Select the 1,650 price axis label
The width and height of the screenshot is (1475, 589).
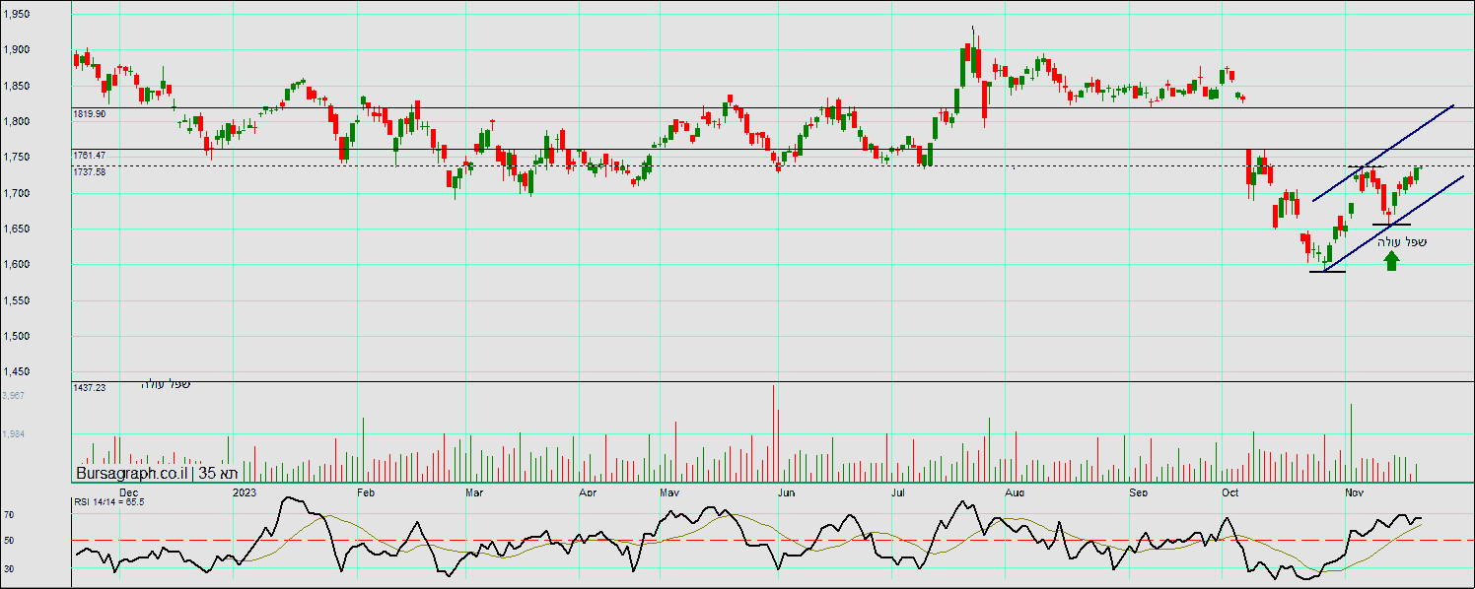pyautogui.click(x=15, y=229)
